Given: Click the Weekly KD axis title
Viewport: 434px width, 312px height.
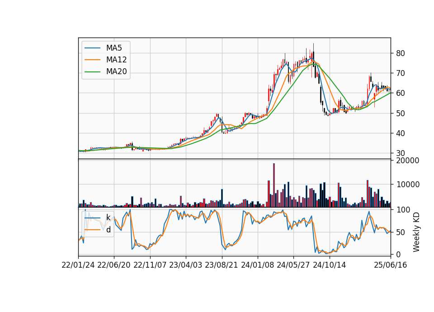Looking at the screenshot, I should pyautogui.click(x=416, y=232).
